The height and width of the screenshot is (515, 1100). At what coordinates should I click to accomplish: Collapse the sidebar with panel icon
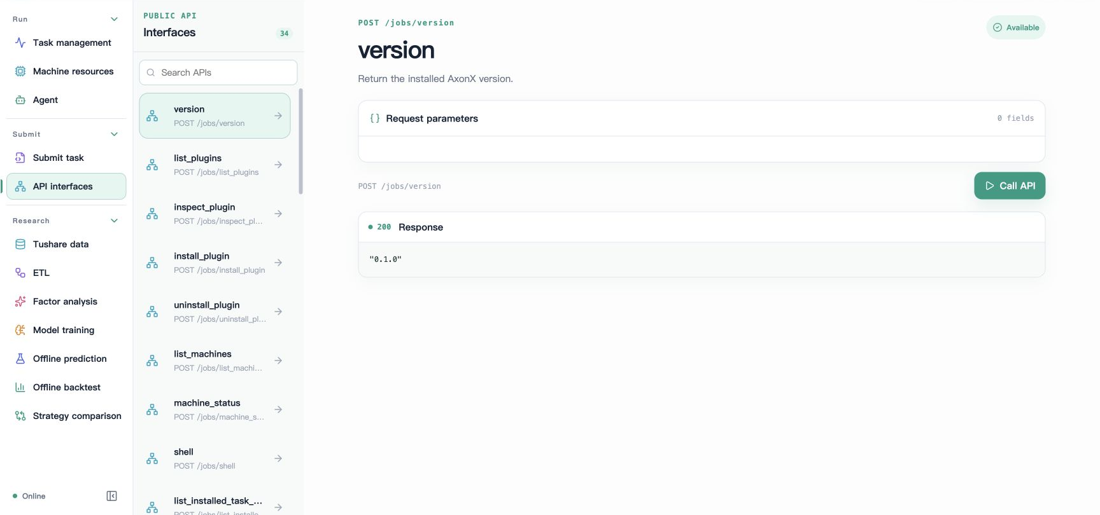tap(111, 496)
